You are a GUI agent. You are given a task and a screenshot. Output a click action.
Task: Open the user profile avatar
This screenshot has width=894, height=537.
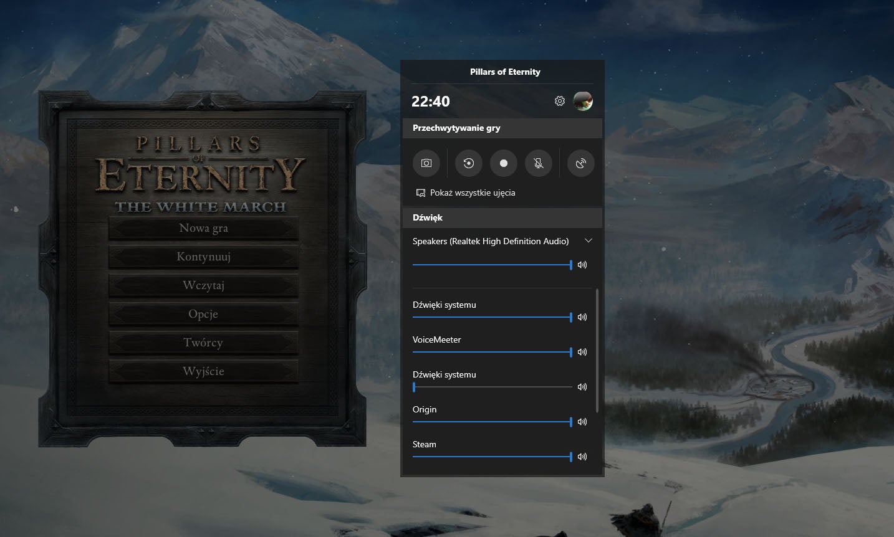[583, 101]
